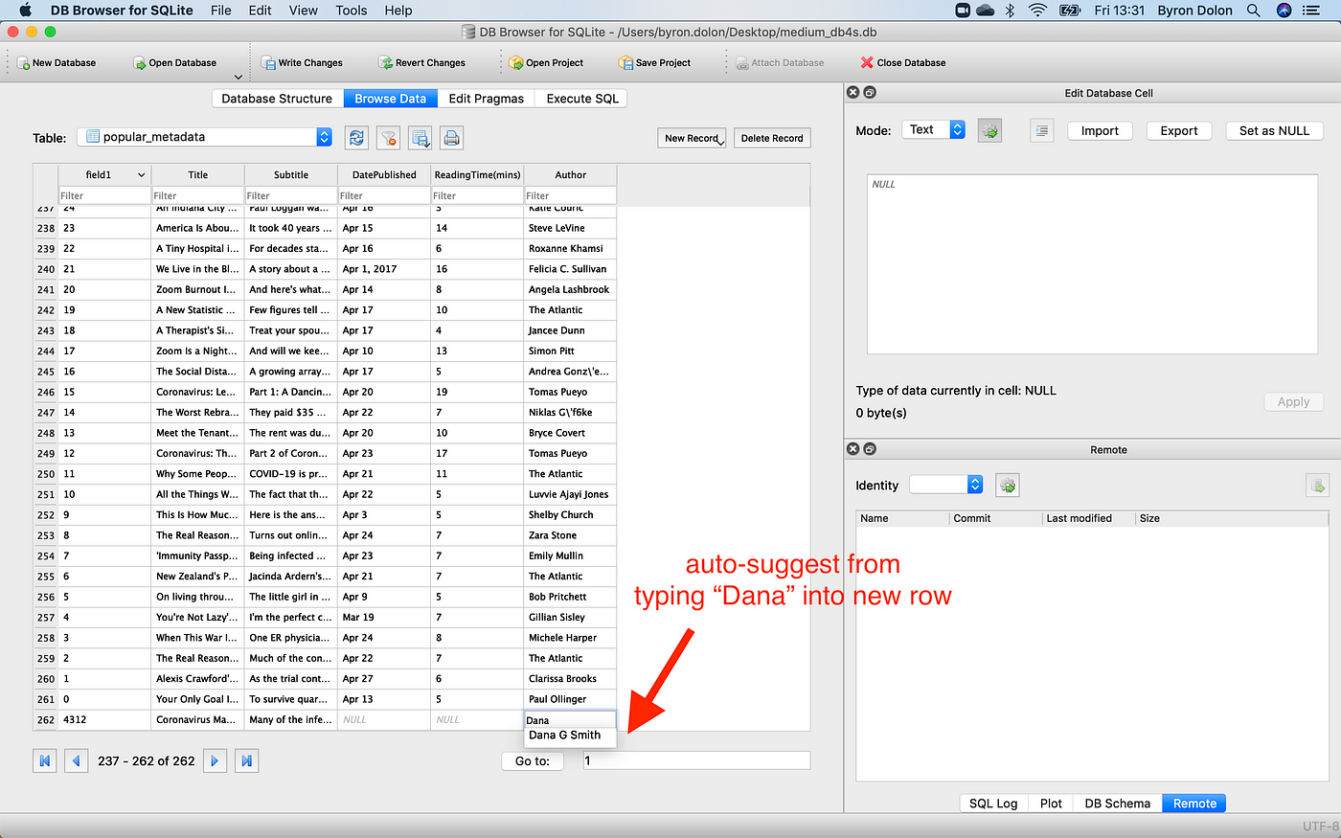Click the New Record button

[x=692, y=138]
